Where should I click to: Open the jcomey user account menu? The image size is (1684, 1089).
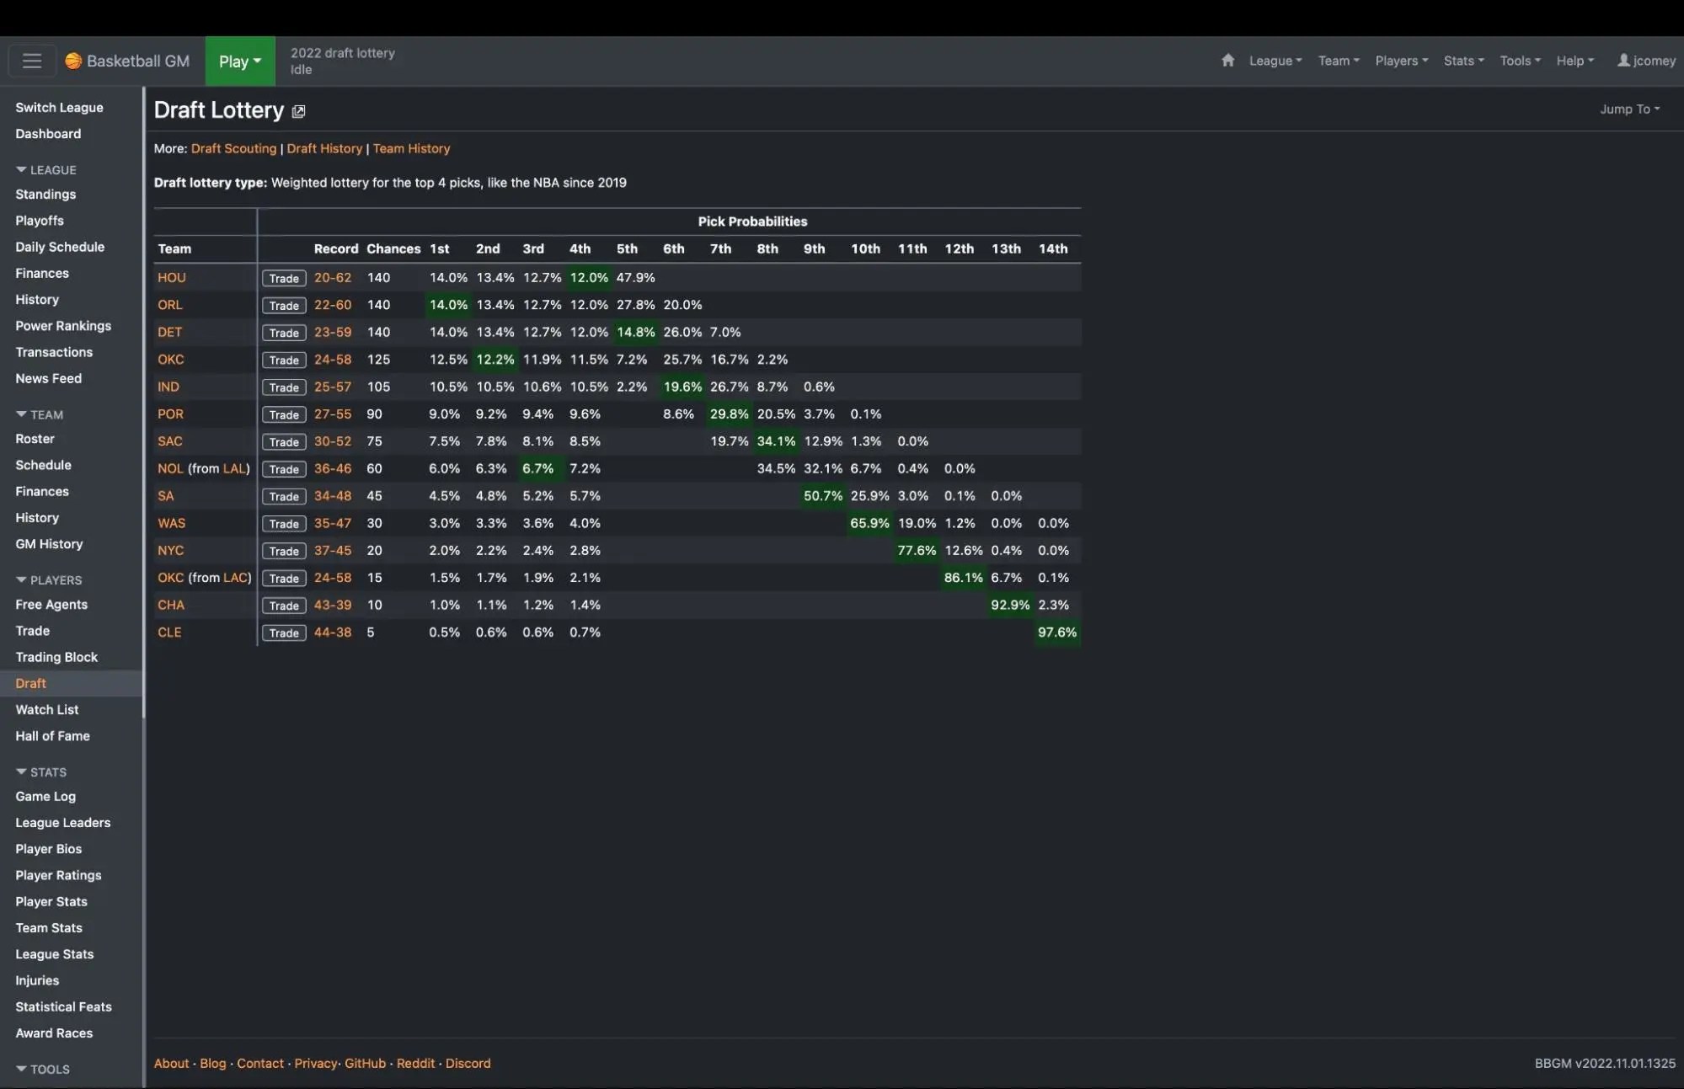pyautogui.click(x=1646, y=61)
